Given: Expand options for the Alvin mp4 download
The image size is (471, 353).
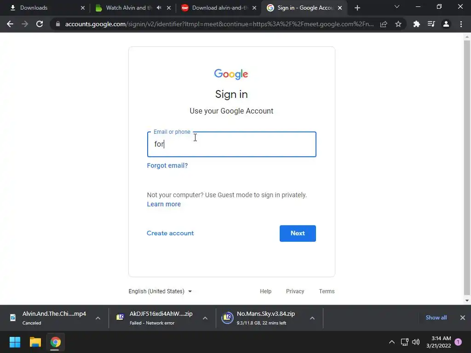Looking at the screenshot, I should (98, 318).
